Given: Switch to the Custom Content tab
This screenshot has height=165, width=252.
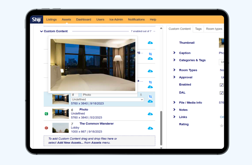Looking at the screenshot, I should point(180,29).
